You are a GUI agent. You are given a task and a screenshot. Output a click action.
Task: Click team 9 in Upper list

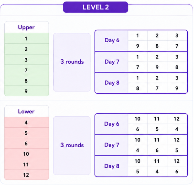[27, 91]
